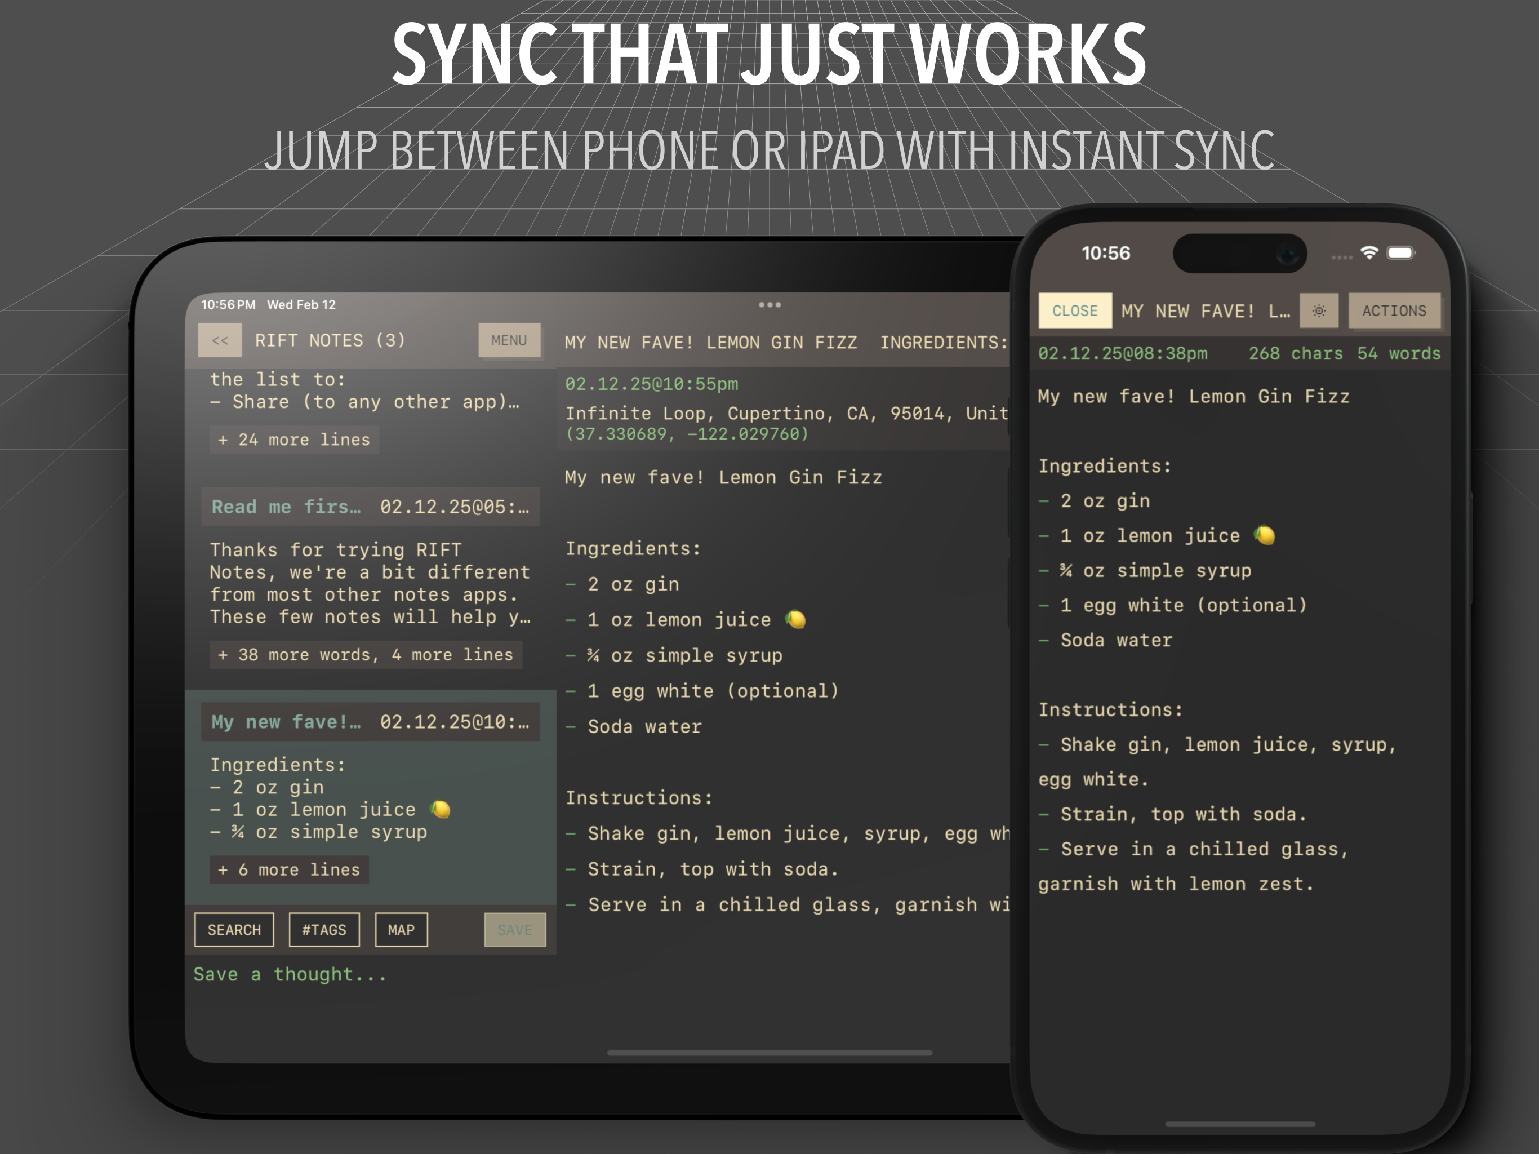Open the "Read me firs…" note header
The width and height of the screenshot is (1539, 1154).
(370, 507)
